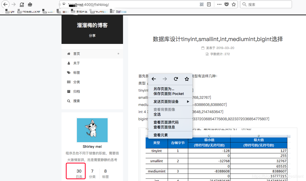Click the publish date 2019-03-20
This screenshot has width=306, height=181.
pyautogui.click(x=225, y=48)
